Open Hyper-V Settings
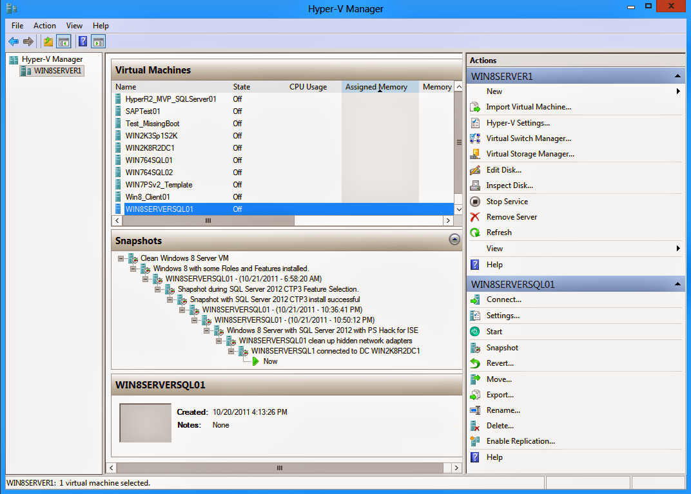Image resolution: width=691 pixels, height=494 pixels. tap(518, 122)
